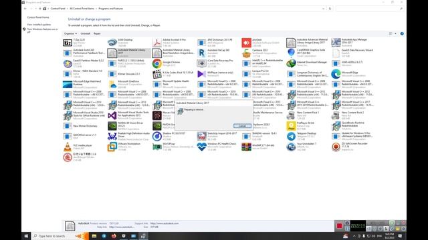Screen dimensions: 428x240
Task: Select Longman Dictionary of Contemporary English entry
Action: click(x=308, y=74)
